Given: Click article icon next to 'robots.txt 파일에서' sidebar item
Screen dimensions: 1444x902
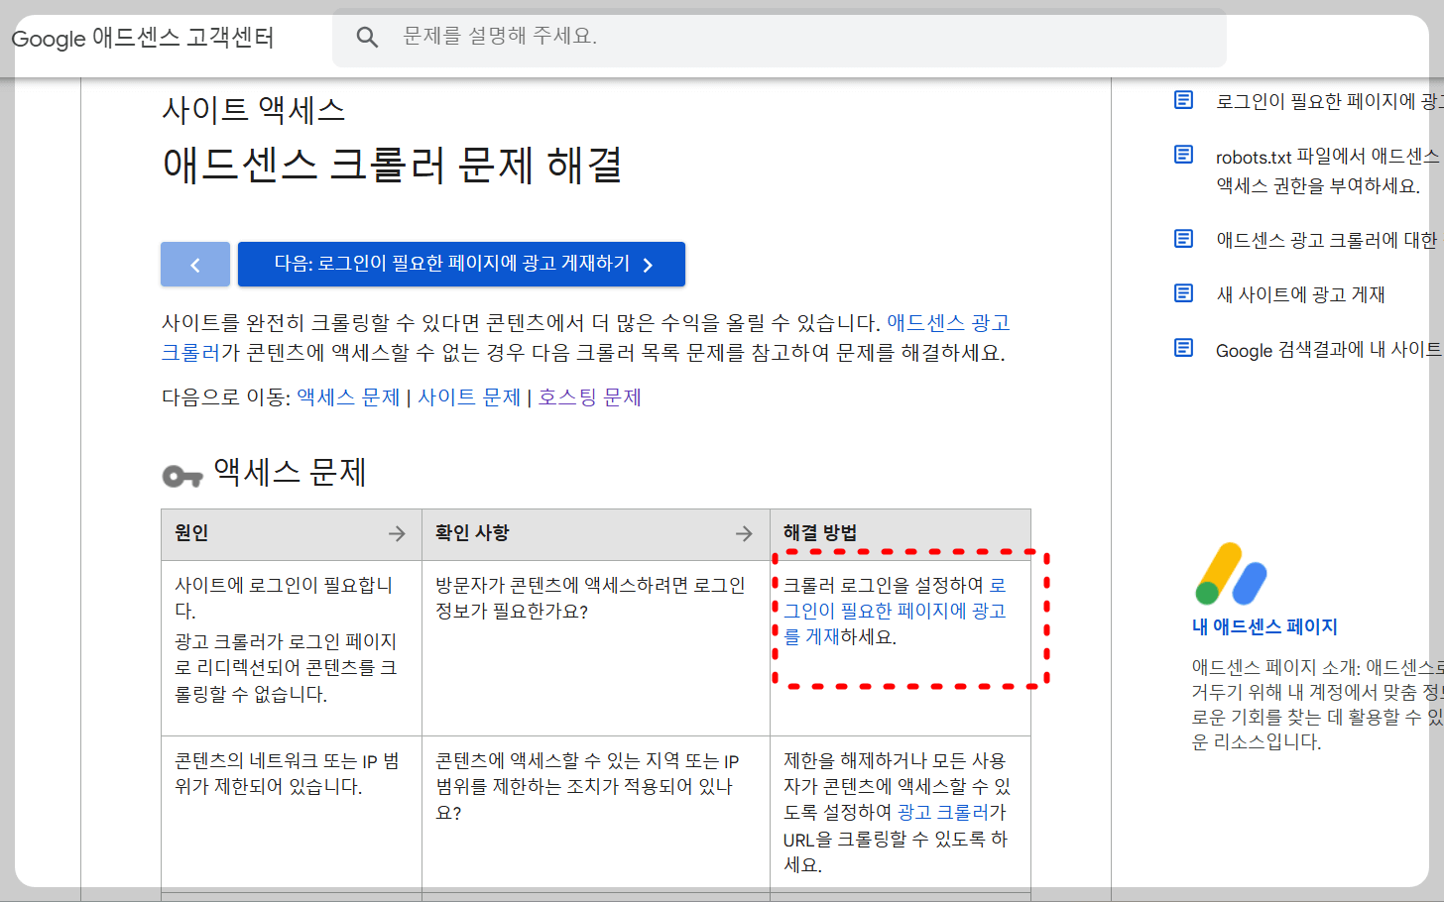Looking at the screenshot, I should coord(1183,155).
